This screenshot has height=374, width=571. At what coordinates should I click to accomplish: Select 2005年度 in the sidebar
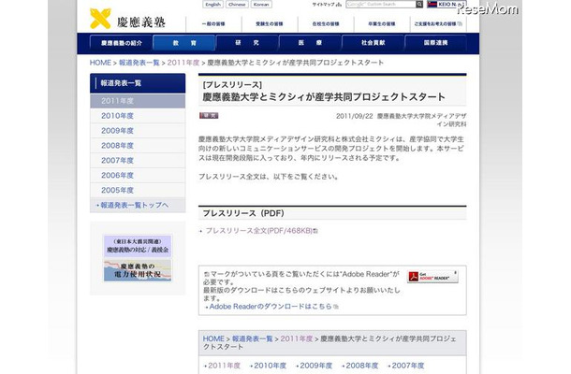pyautogui.click(x=138, y=191)
